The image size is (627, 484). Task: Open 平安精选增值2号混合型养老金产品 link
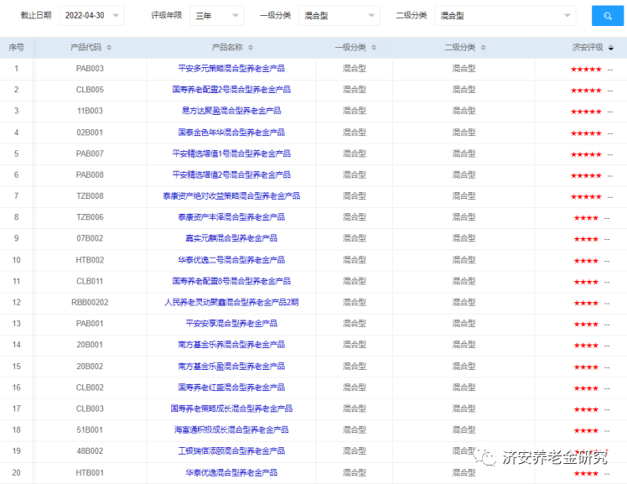[x=231, y=174]
